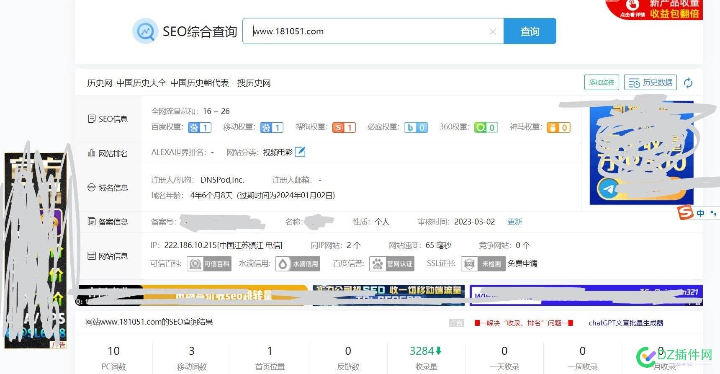This screenshot has width=720, height=374.
Task: Click the 同IP网站 2个 value
Action: tap(354, 245)
